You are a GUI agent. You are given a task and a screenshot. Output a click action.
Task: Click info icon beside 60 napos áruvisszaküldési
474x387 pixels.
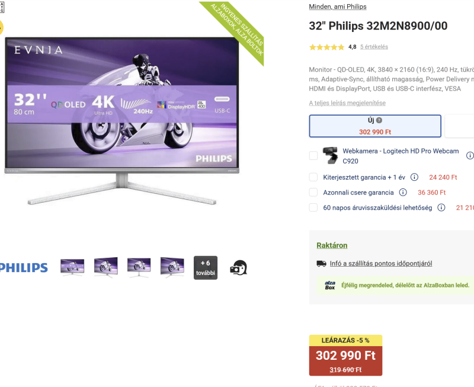point(441,207)
